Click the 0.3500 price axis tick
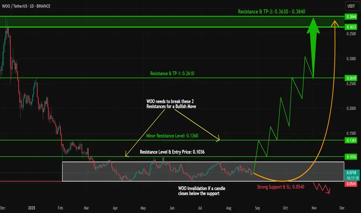 point(351,34)
